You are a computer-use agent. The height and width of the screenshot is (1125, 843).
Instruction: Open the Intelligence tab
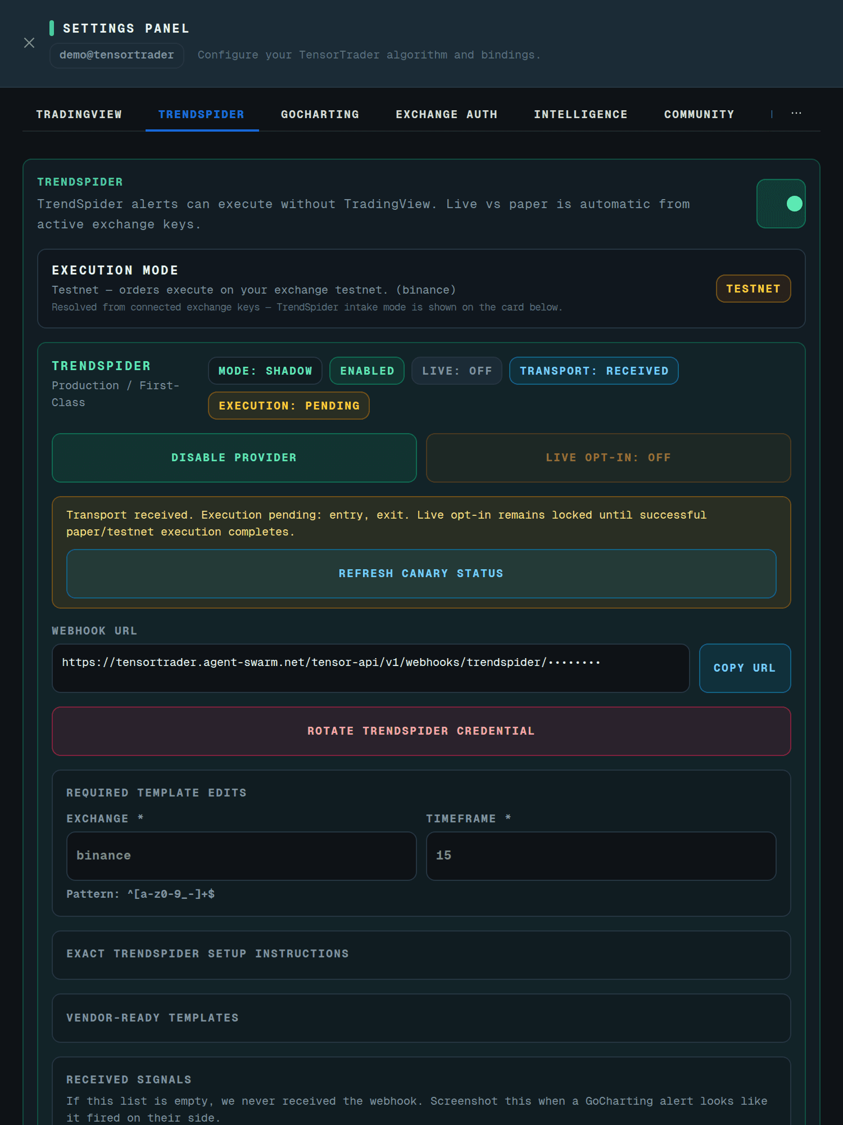tap(581, 114)
